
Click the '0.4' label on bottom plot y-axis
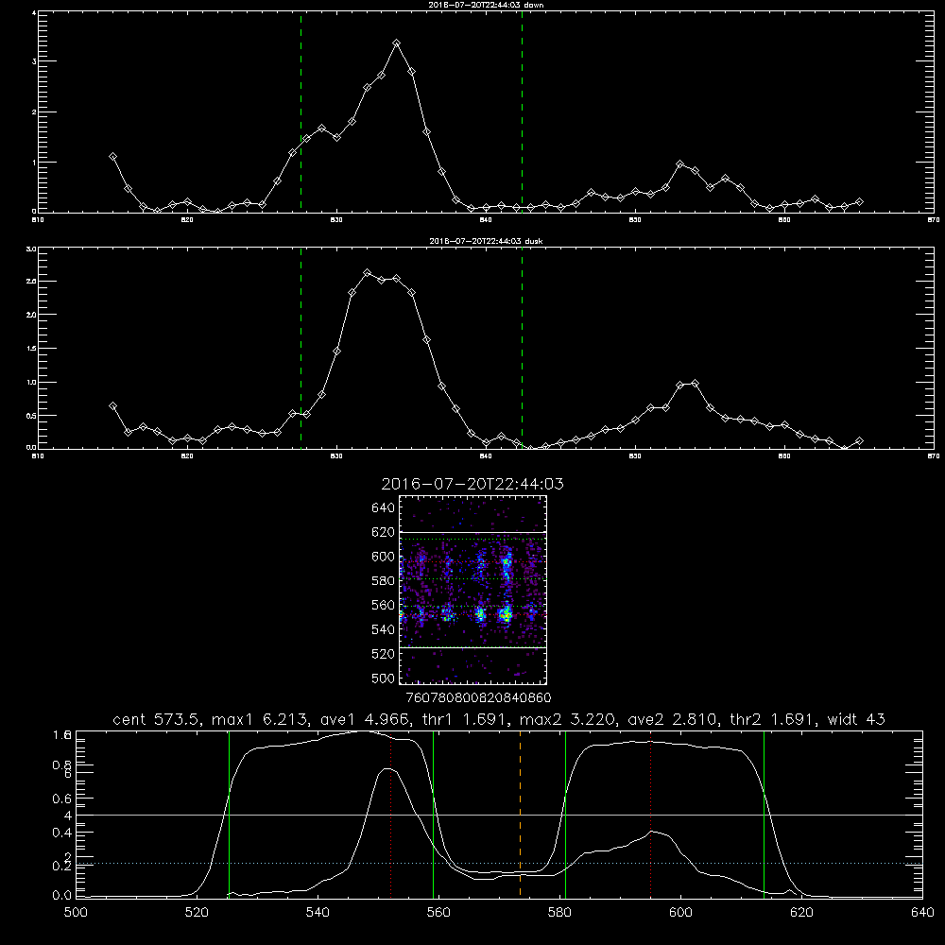pos(61,833)
